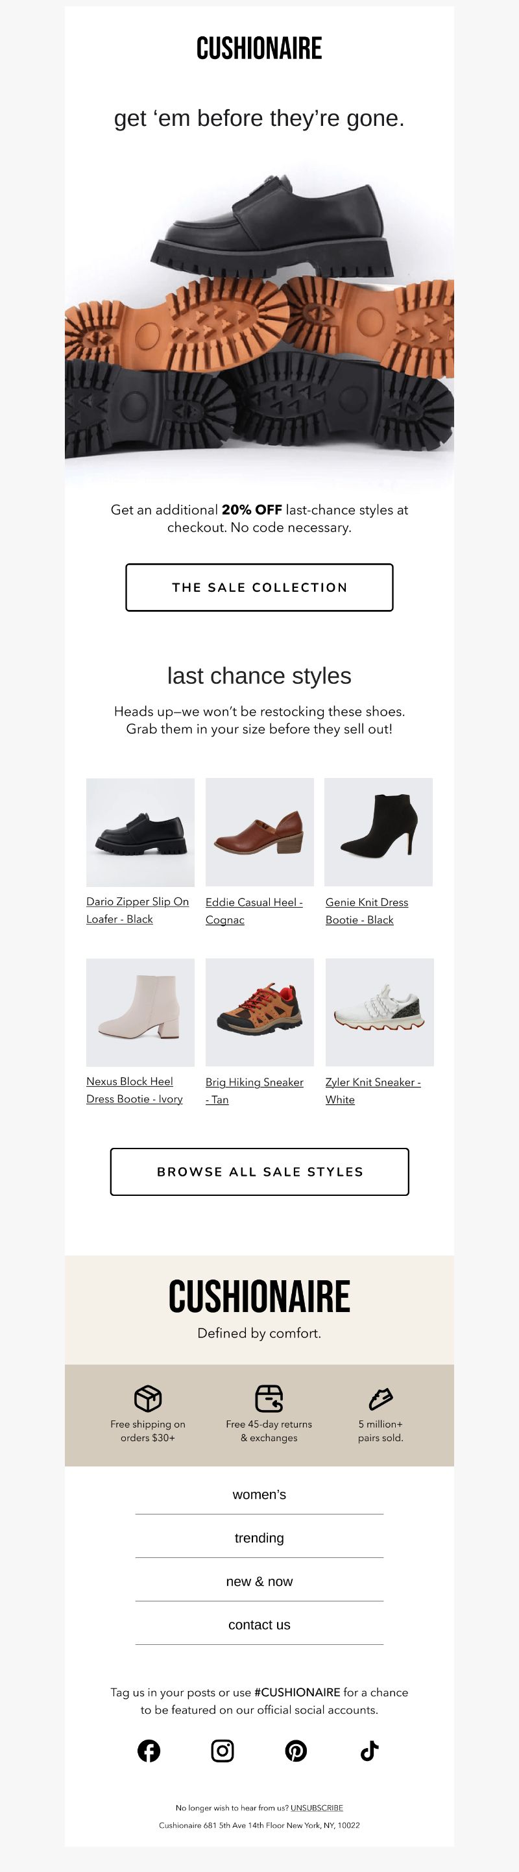Click the free shipping box icon
The width and height of the screenshot is (519, 1872).
147,1398
